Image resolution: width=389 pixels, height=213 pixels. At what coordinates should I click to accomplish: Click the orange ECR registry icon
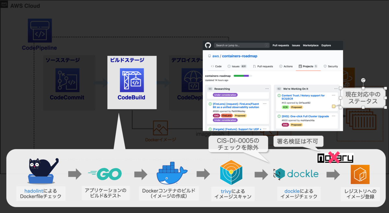[360, 174]
